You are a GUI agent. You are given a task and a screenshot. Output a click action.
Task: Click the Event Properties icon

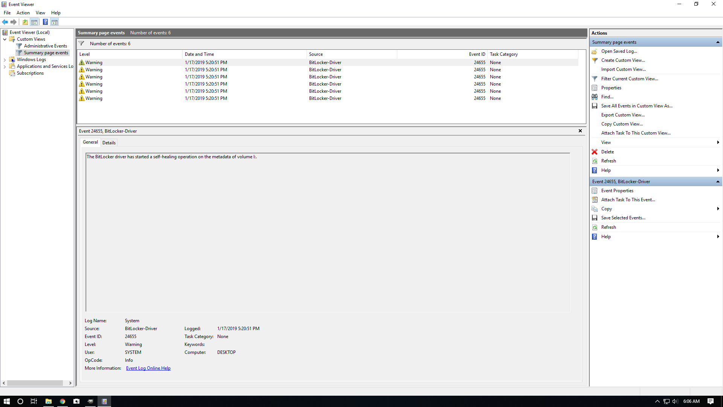pyautogui.click(x=595, y=191)
